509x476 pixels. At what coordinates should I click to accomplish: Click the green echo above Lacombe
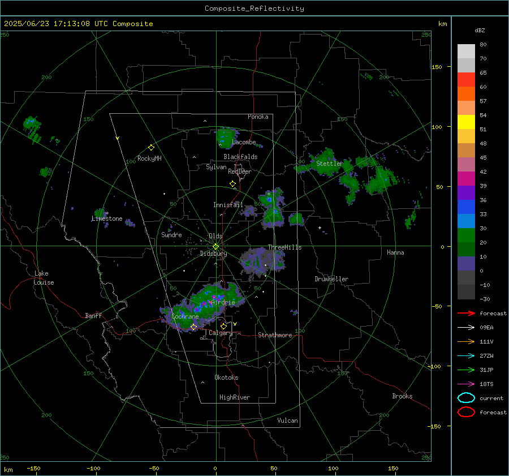click(x=226, y=138)
